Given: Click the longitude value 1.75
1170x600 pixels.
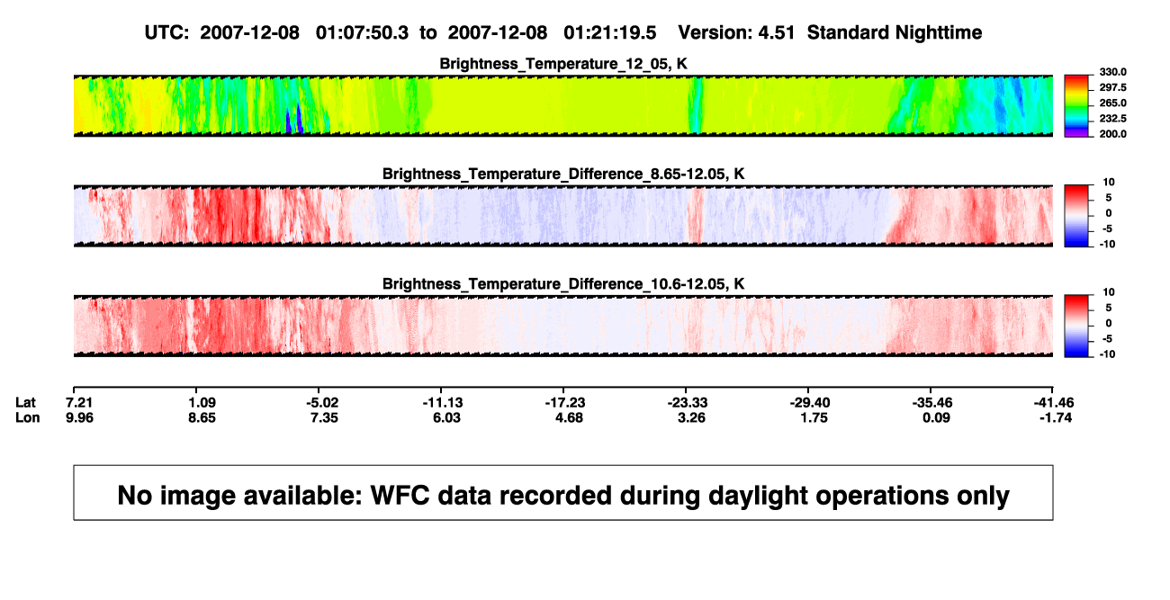Looking at the screenshot, I should pyautogui.click(x=814, y=417).
